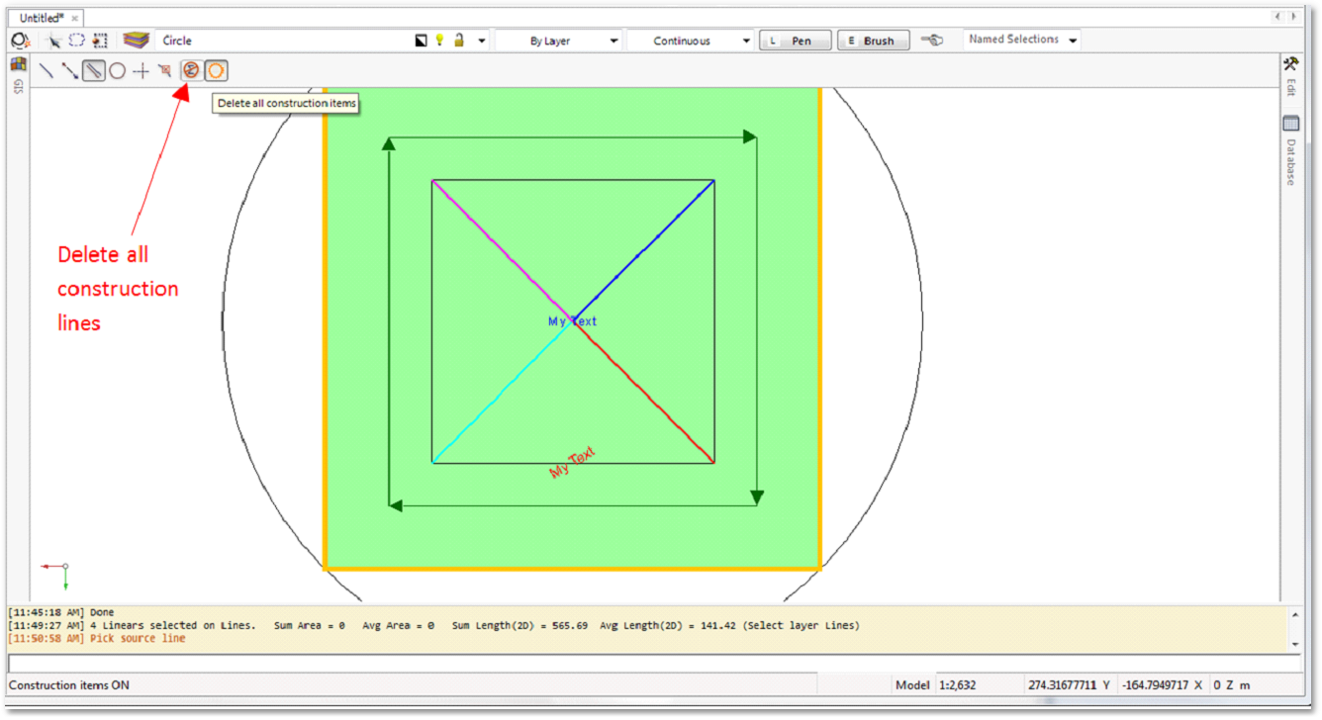Click X coordinate -164.7949717 in status bar
The height and width of the screenshot is (720, 1322).
[x=1163, y=685]
